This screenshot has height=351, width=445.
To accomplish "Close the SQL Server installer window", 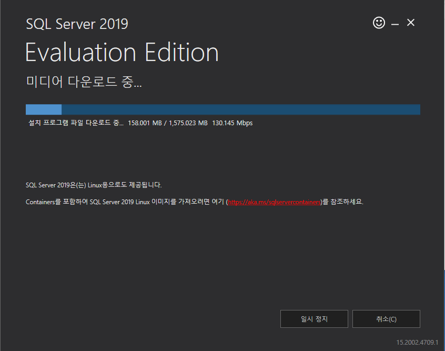I will point(411,23).
